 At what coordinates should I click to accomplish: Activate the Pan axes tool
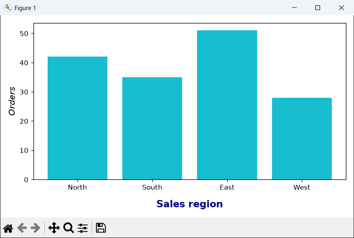click(x=54, y=228)
